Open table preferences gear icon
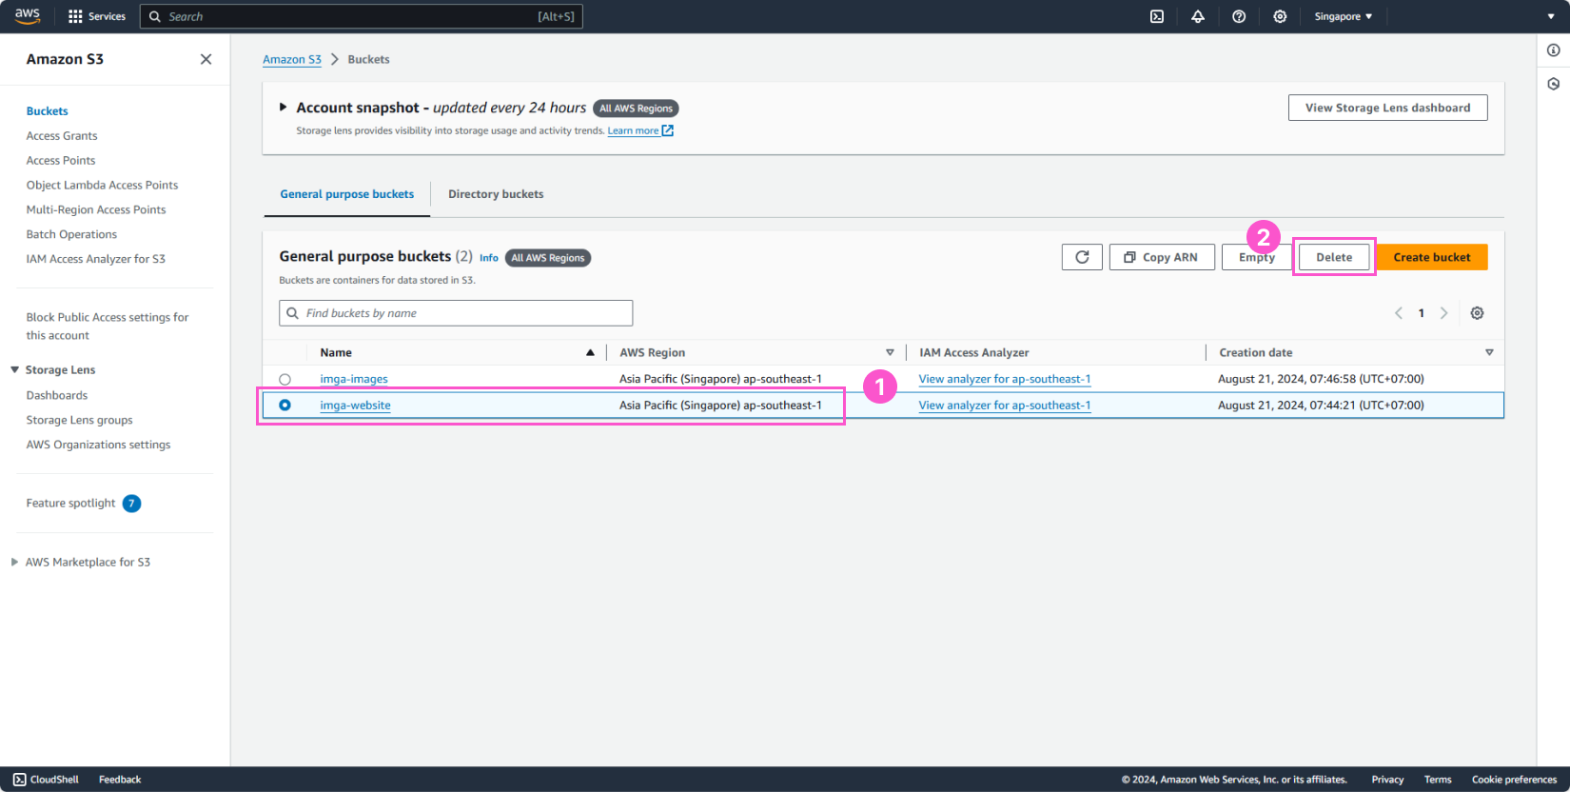 (1477, 313)
